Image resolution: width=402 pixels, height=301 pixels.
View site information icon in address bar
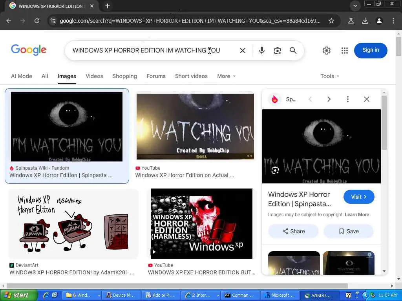53,21
